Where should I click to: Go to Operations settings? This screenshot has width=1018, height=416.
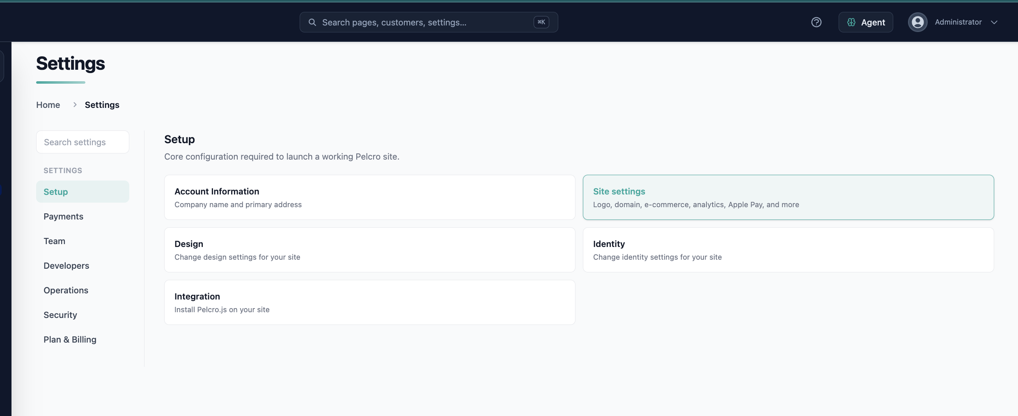click(x=83, y=290)
